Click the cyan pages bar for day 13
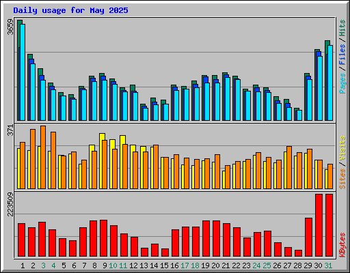This screenshot has height=273, width=350. click(146, 114)
